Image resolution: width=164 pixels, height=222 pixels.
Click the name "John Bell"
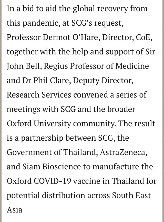[x=24, y=66]
